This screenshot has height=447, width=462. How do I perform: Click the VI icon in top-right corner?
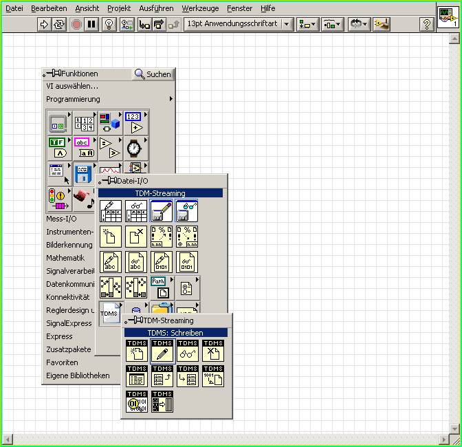click(x=448, y=17)
